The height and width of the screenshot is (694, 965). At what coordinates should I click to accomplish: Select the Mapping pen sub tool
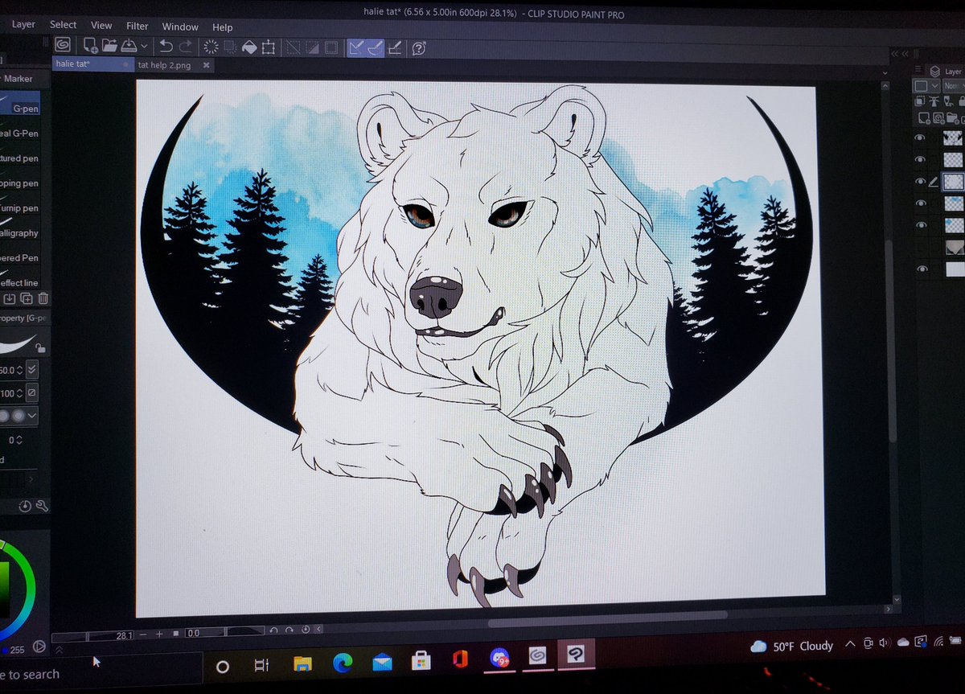pos(20,179)
